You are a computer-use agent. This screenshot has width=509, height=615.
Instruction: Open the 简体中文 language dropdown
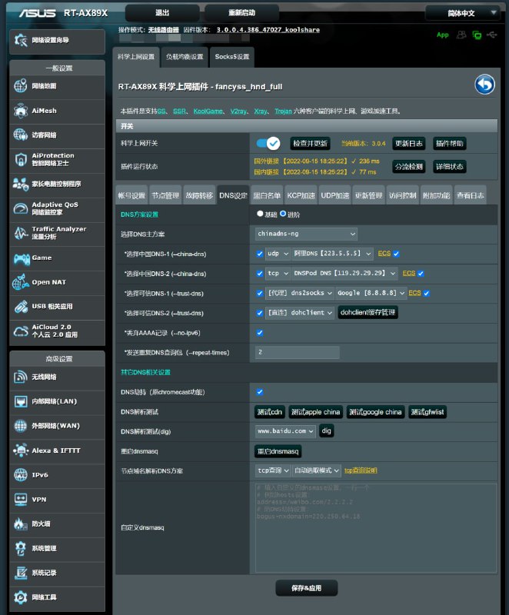463,13
